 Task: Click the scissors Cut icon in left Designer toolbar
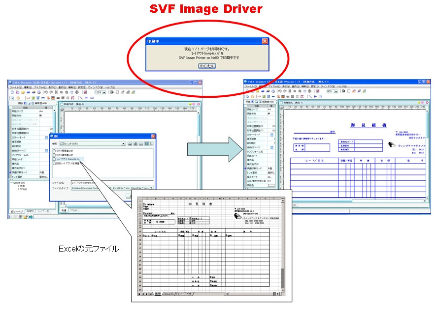[56, 92]
